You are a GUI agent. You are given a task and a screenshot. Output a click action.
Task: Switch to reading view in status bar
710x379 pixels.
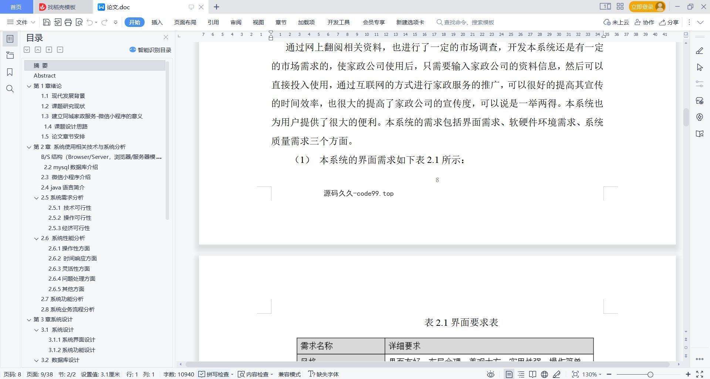[x=532, y=374]
